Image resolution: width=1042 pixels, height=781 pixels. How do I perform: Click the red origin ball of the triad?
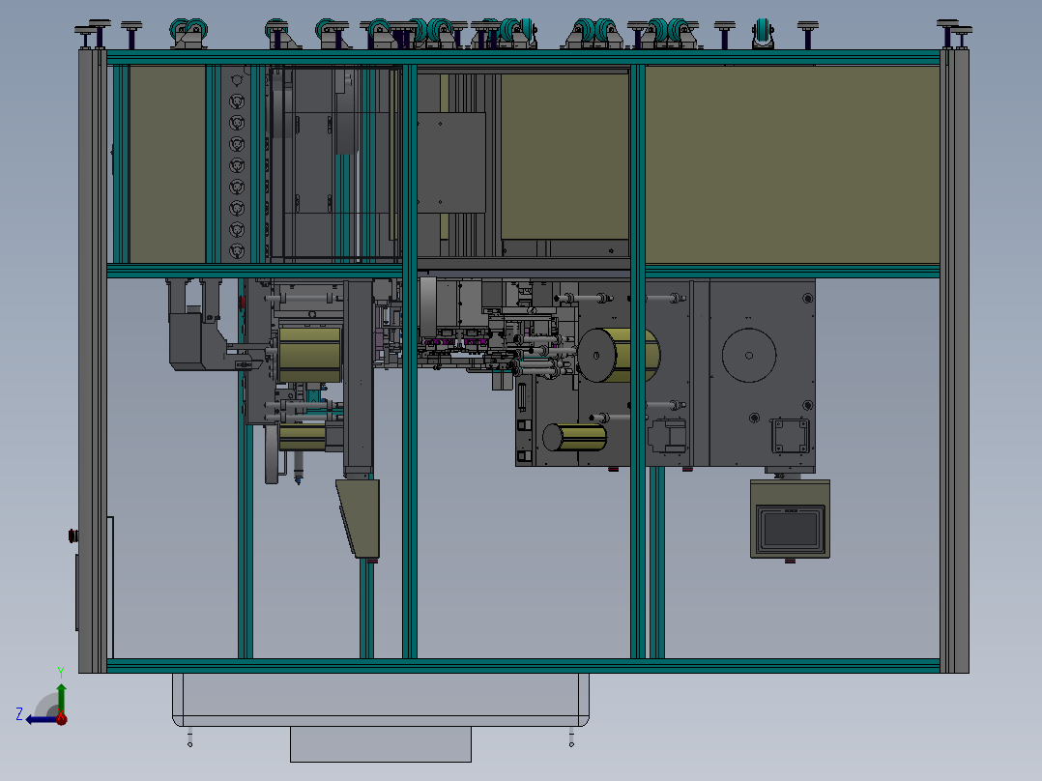61,718
